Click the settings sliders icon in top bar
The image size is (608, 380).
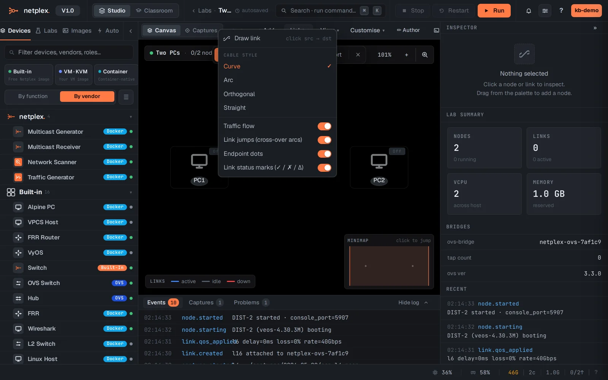click(x=545, y=11)
